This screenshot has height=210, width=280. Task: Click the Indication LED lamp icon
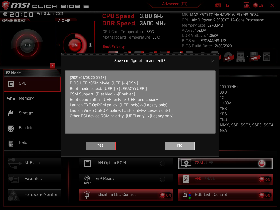87,195
